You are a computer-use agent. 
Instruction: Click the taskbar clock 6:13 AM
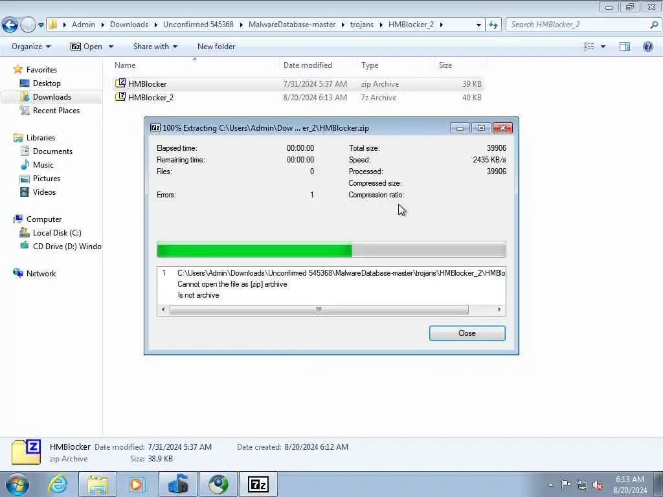tap(629, 480)
